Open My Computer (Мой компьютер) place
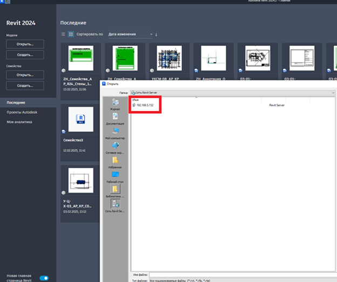The height and width of the screenshot is (282, 337). click(115, 134)
